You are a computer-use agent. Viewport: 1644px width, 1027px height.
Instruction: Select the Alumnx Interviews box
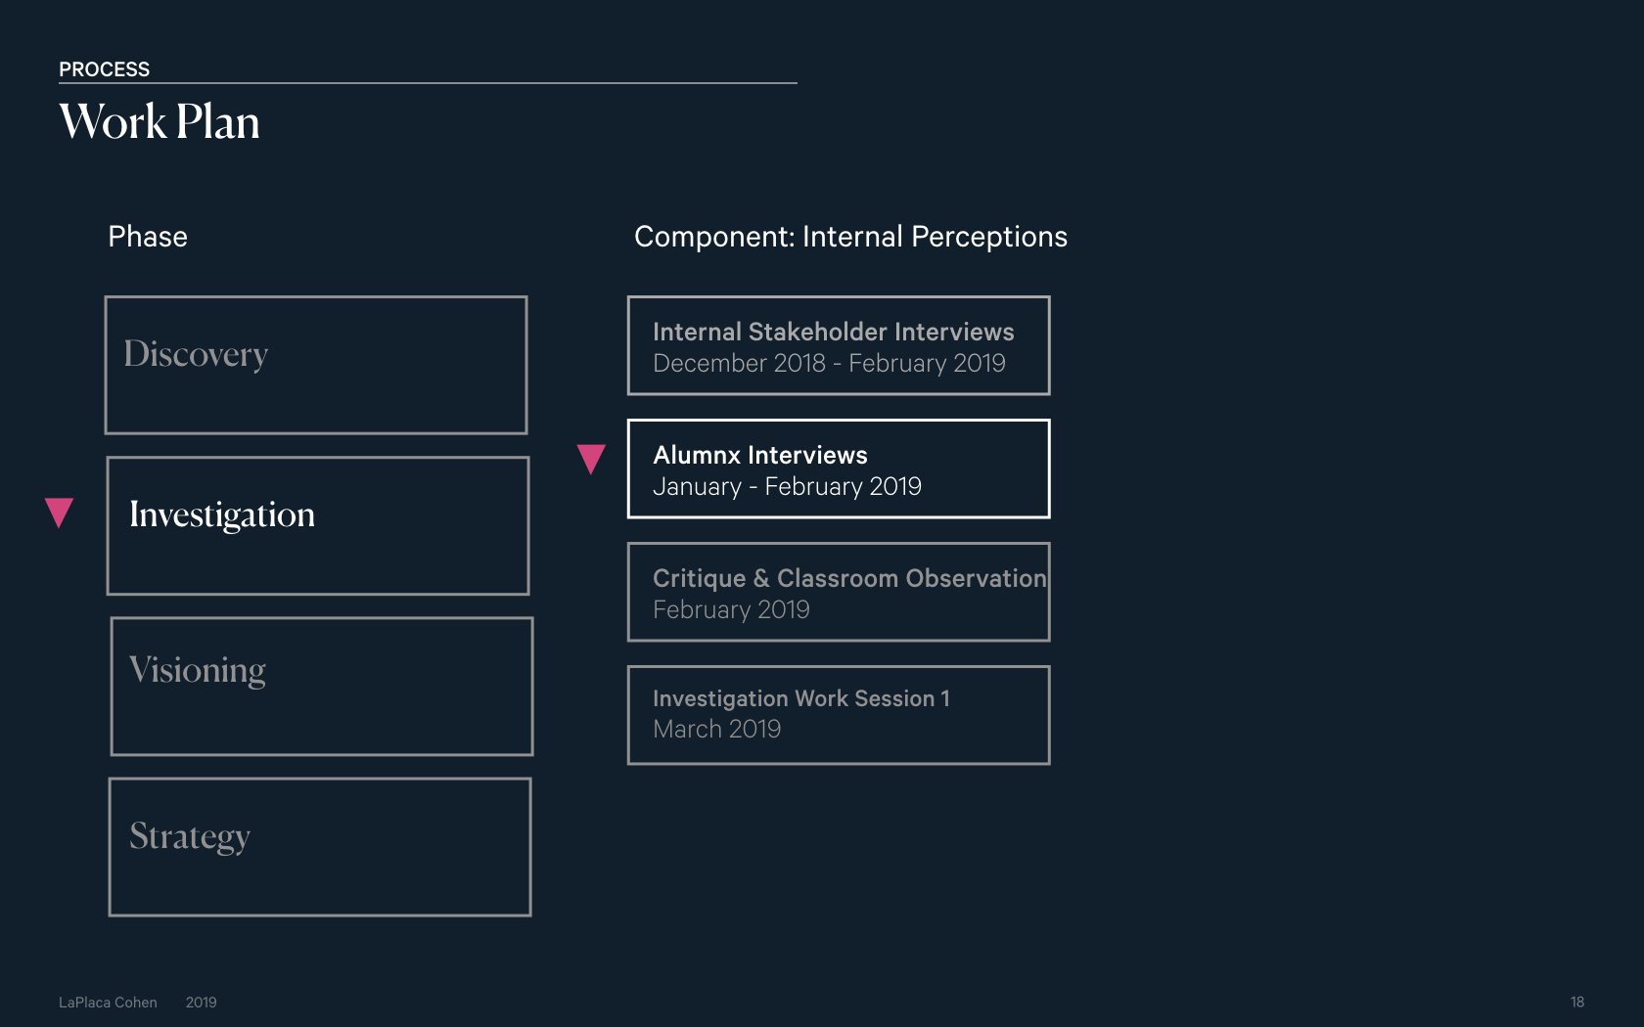click(x=839, y=469)
